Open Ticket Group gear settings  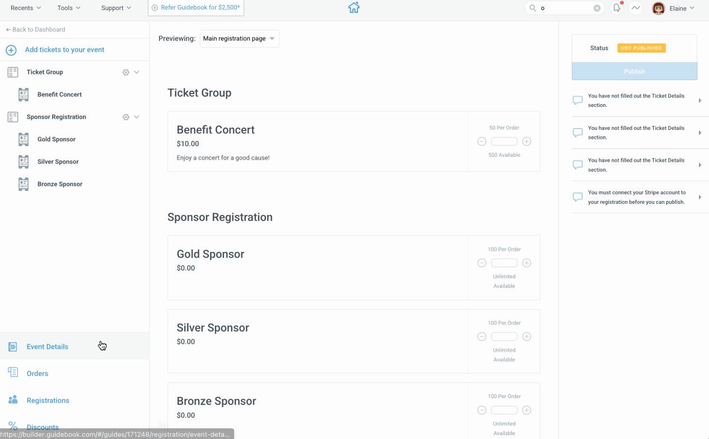(126, 72)
